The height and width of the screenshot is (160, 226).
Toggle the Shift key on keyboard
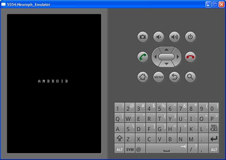[x=120, y=138]
